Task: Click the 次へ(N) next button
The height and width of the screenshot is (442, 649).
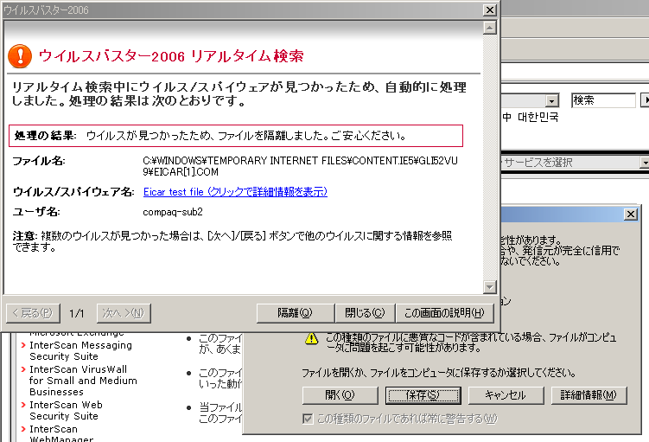Action: [124, 313]
